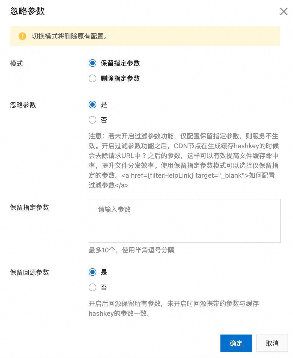Screen dimensions: 293x358
Task: Confirm settings with the 确定 button
Action: pos(236,343)
